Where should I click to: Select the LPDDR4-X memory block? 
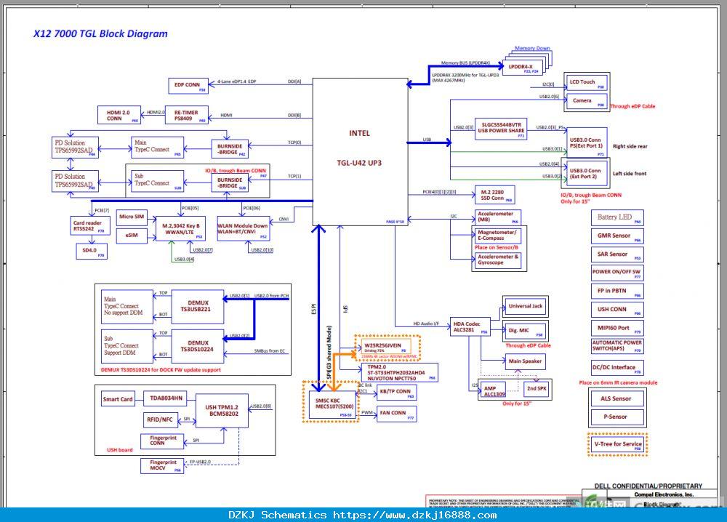tap(521, 68)
